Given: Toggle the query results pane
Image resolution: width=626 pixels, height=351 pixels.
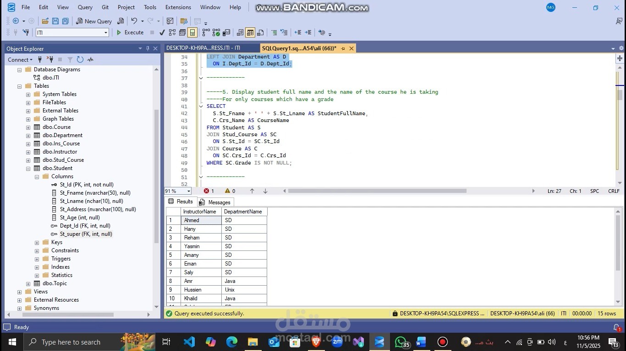Looking at the screenshot, I should (x=192, y=32).
